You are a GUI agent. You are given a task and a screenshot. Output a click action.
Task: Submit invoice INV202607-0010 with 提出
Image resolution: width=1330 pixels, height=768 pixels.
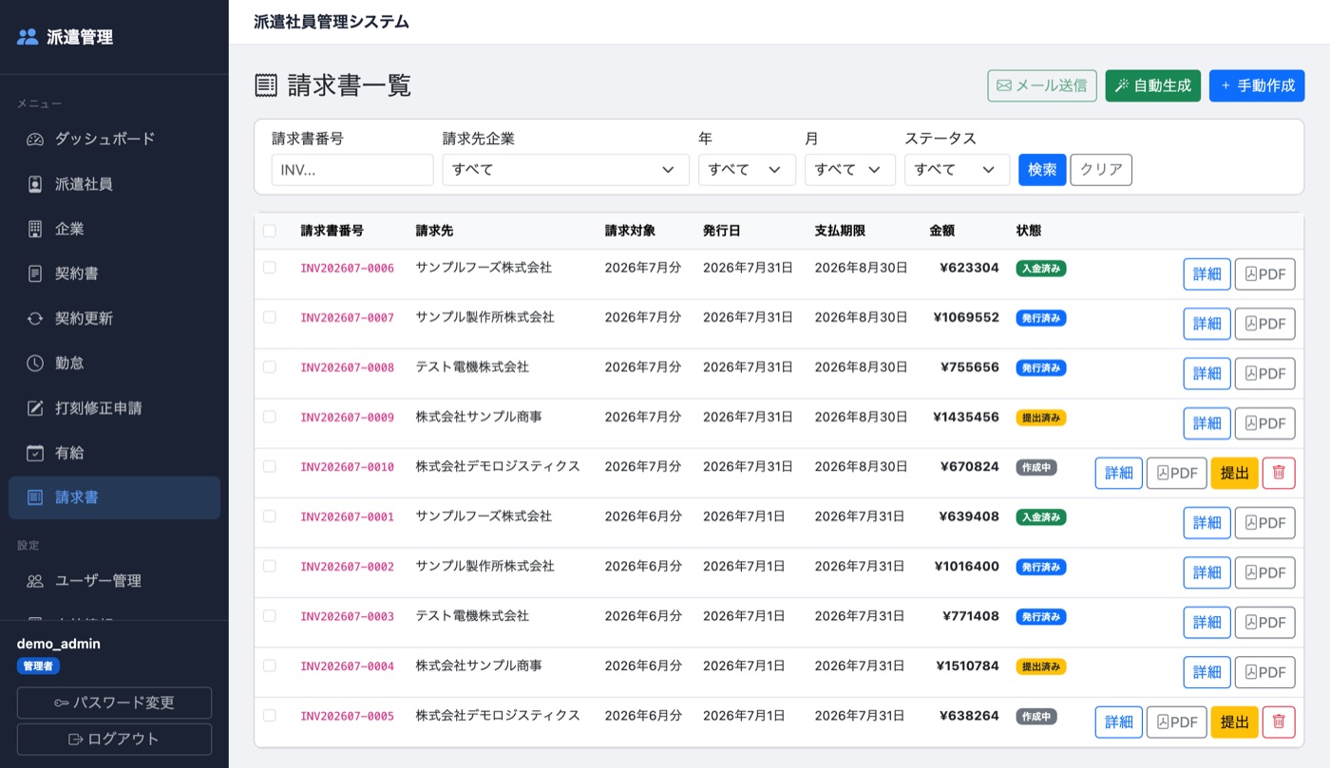pyautogui.click(x=1234, y=473)
